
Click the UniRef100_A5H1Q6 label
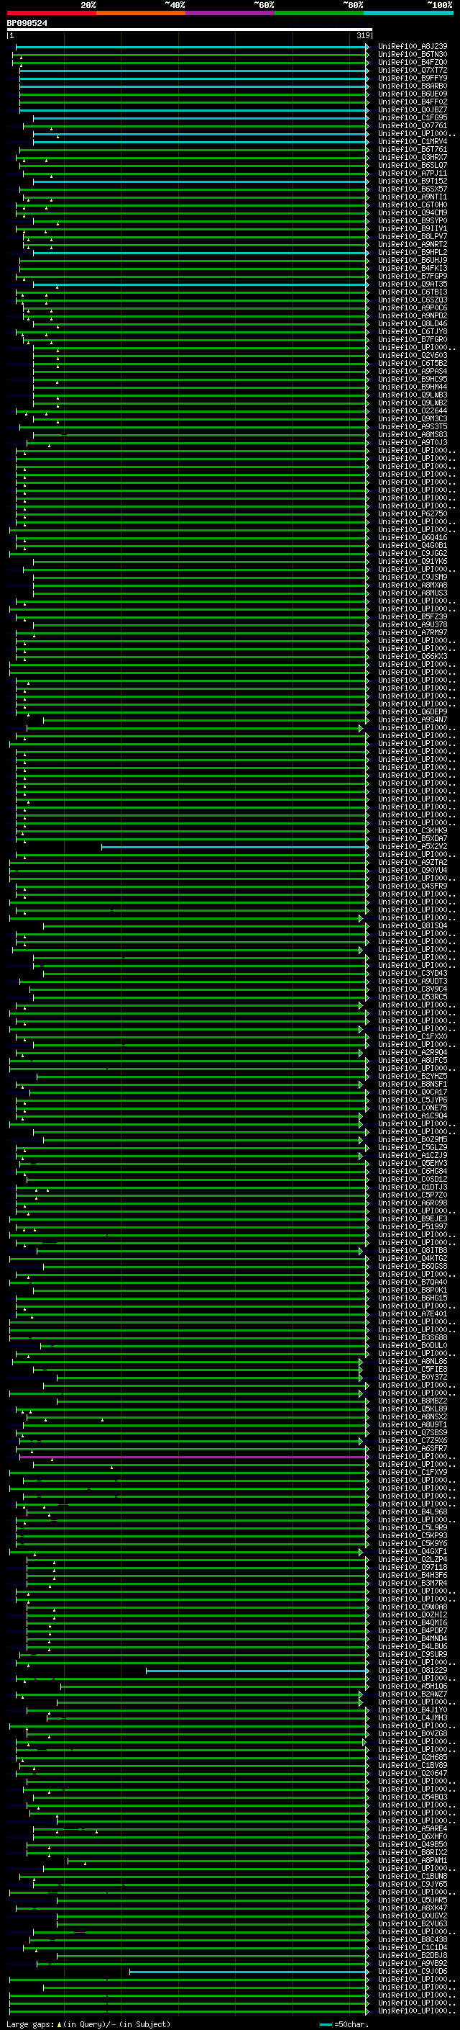413,1687
